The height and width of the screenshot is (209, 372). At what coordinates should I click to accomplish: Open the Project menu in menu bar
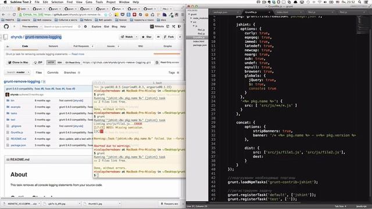(111, 2)
